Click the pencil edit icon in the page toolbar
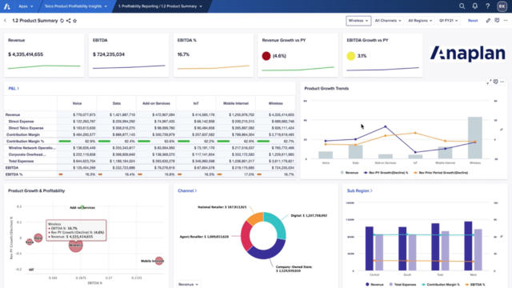The height and width of the screenshot is (288, 512). pyautogui.click(x=488, y=21)
